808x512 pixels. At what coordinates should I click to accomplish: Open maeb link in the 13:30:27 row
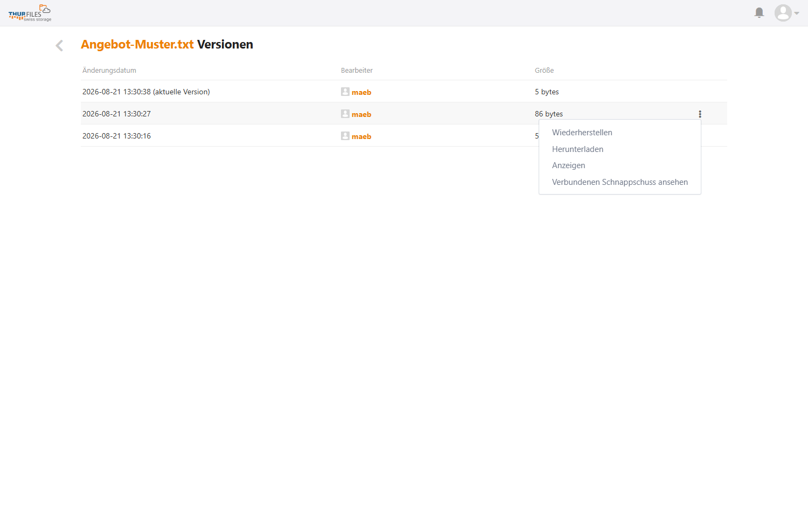pyautogui.click(x=361, y=114)
